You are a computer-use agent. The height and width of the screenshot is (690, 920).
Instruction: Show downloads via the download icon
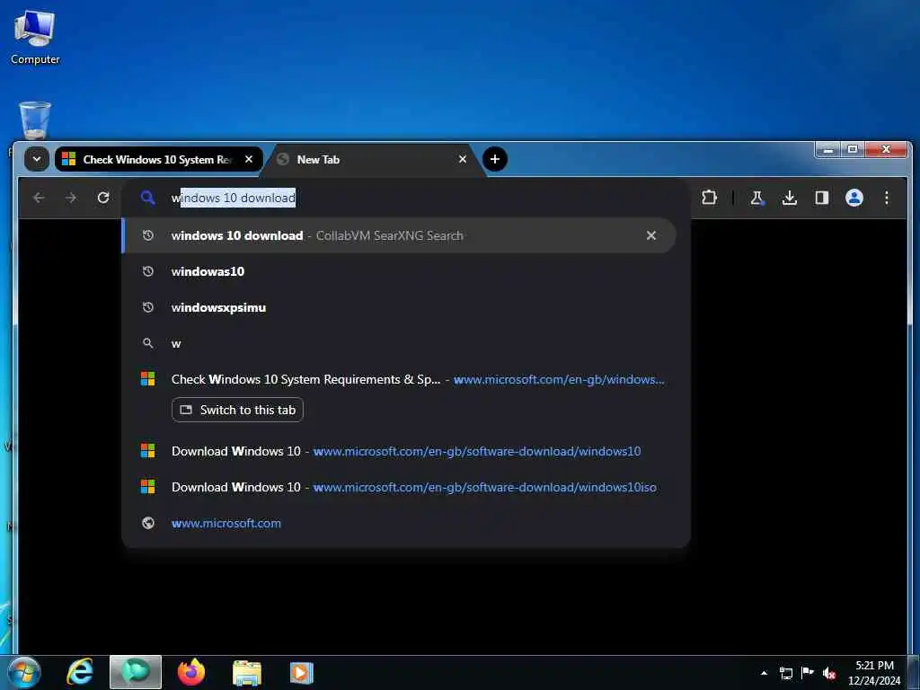pos(789,198)
